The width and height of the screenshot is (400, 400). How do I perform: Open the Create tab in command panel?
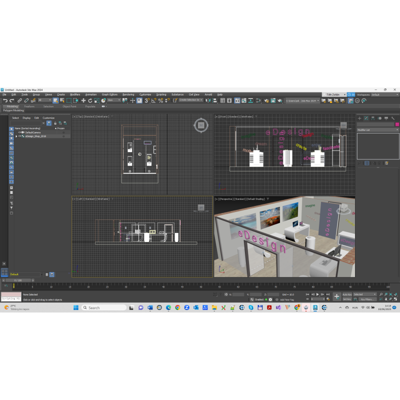point(359,118)
